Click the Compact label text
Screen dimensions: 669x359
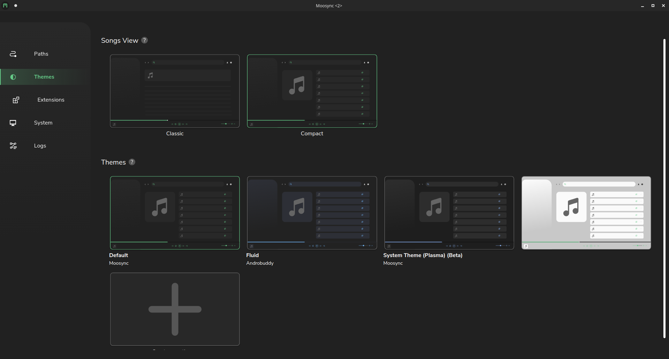pyautogui.click(x=312, y=134)
